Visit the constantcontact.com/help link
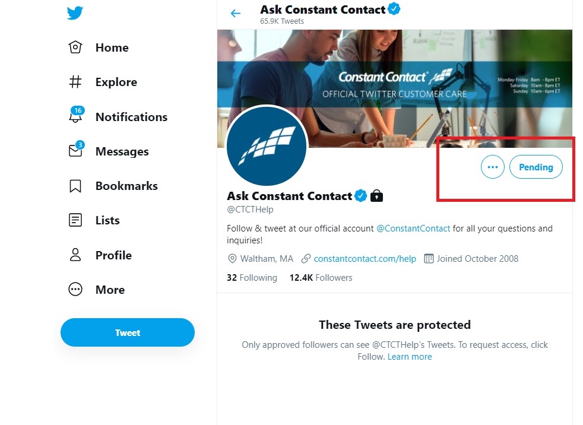Viewport: 583px width, 425px height. 365,259
